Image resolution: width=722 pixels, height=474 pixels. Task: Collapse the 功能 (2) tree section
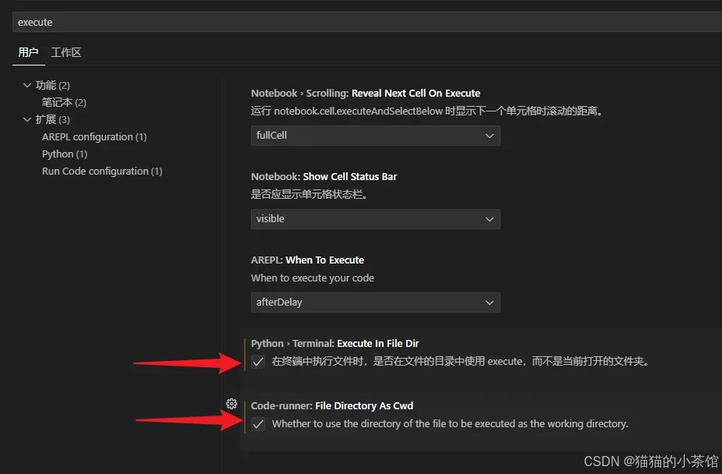click(x=27, y=85)
